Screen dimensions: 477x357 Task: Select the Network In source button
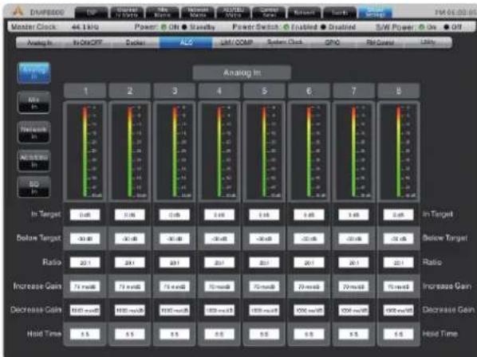pyautogui.click(x=34, y=132)
